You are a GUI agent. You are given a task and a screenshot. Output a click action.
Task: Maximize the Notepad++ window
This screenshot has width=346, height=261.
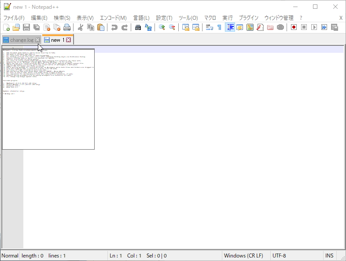[x=315, y=7]
